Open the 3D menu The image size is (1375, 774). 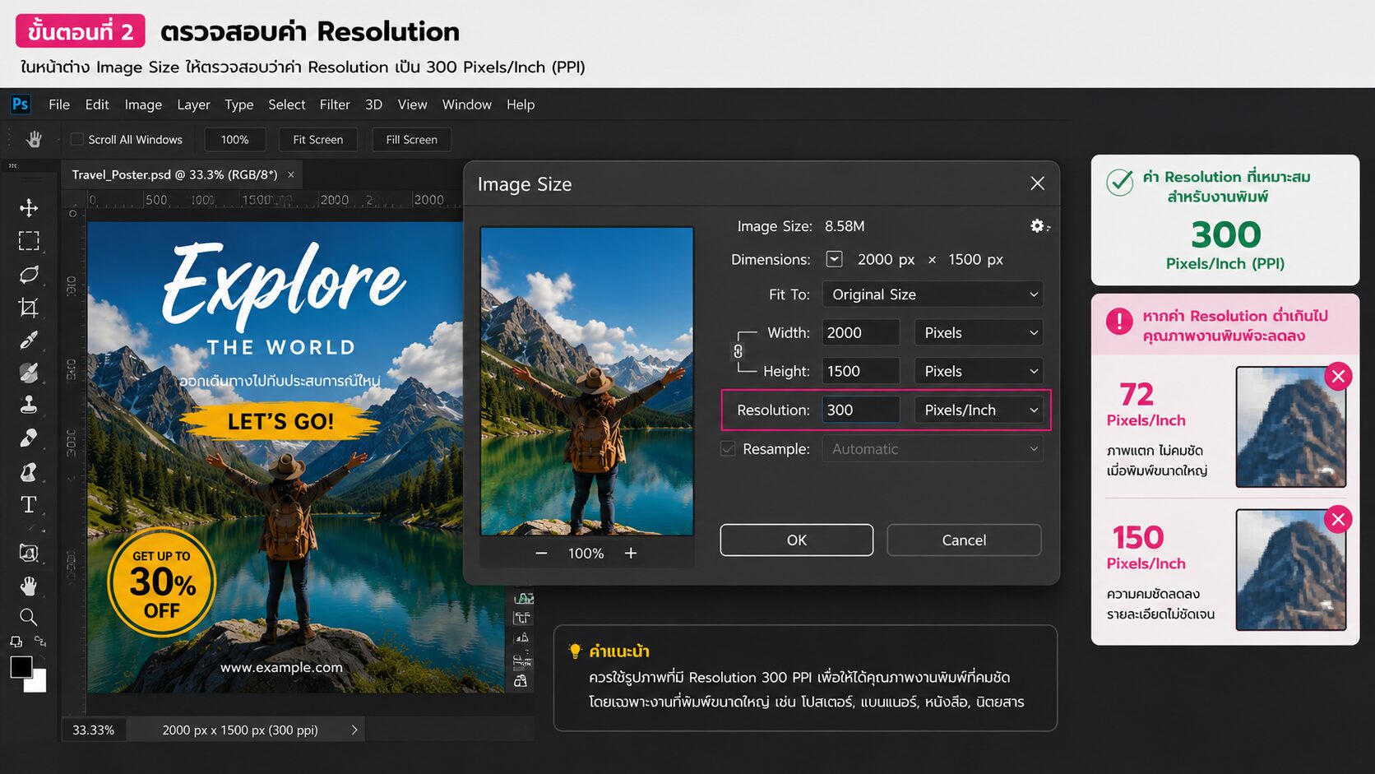pos(374,104)
